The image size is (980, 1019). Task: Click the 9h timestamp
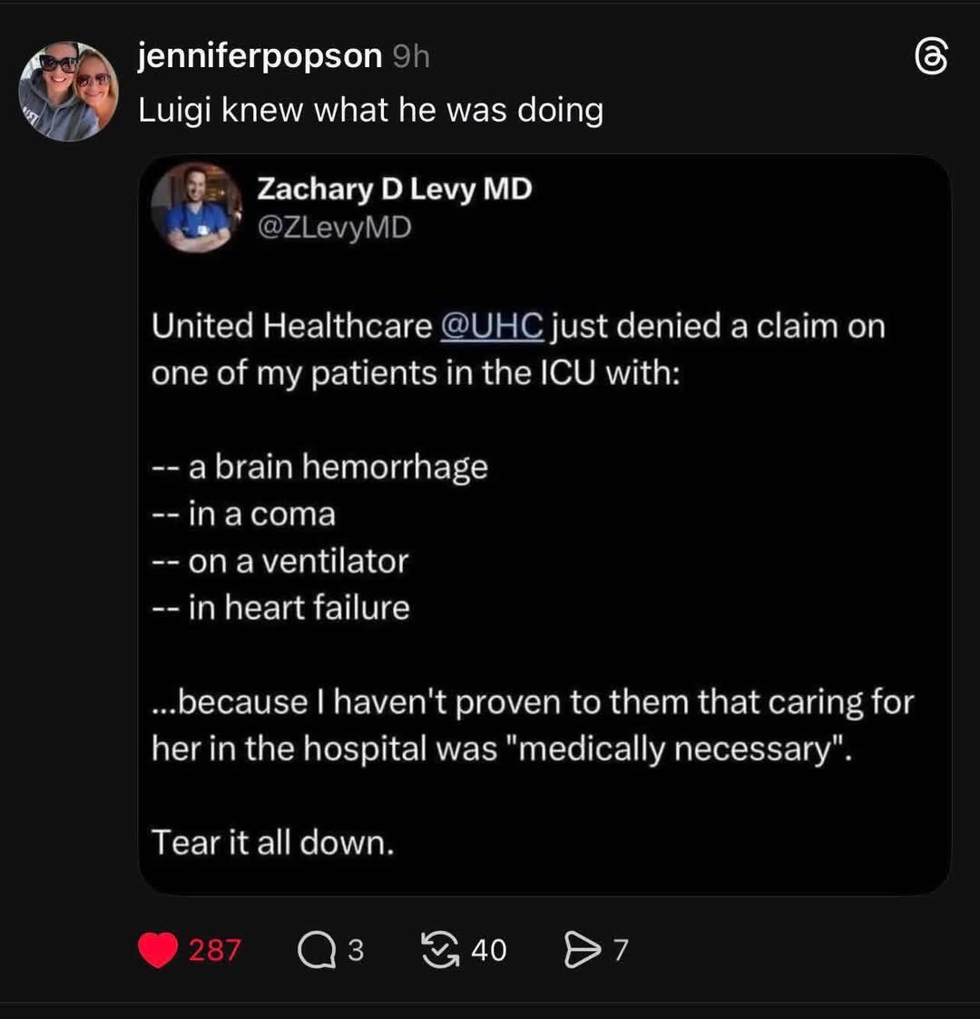tap(411, 57)
